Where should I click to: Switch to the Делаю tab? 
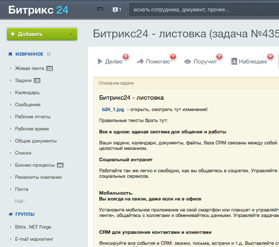click(x=114, y=62)
